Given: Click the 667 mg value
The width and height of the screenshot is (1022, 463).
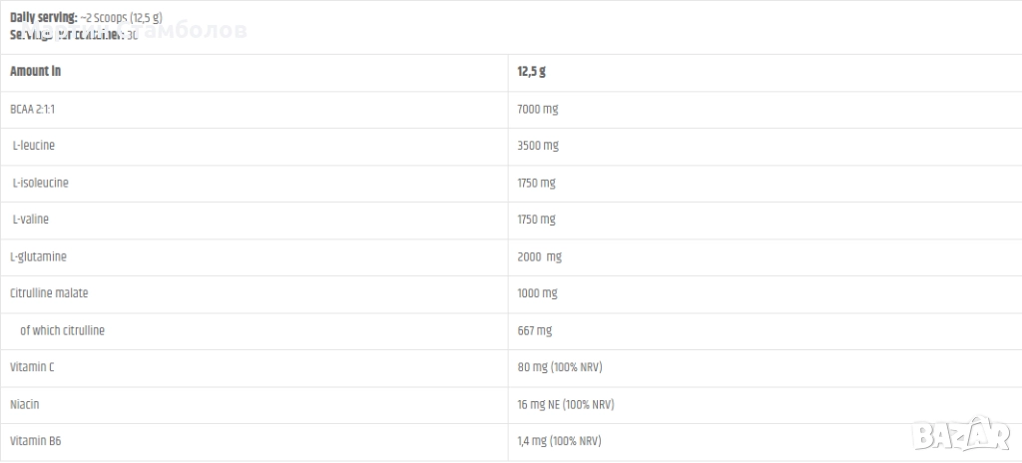Looking at the screenshot, I should pyautogui.click(x=534, y=330).
